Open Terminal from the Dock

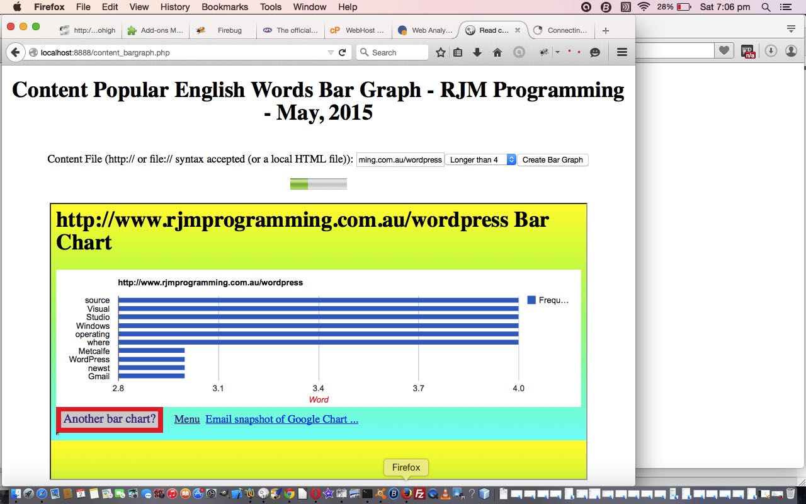tap(368, 494)
